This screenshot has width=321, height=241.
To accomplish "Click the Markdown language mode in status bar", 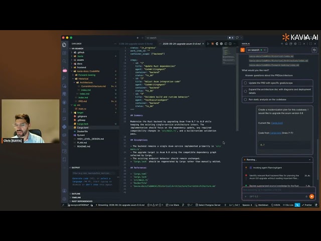I will [262, 205].
